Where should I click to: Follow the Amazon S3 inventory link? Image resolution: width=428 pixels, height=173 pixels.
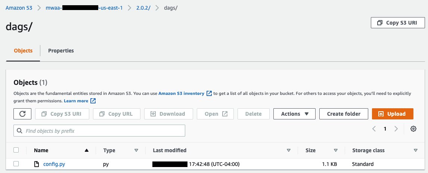(181, 93)
